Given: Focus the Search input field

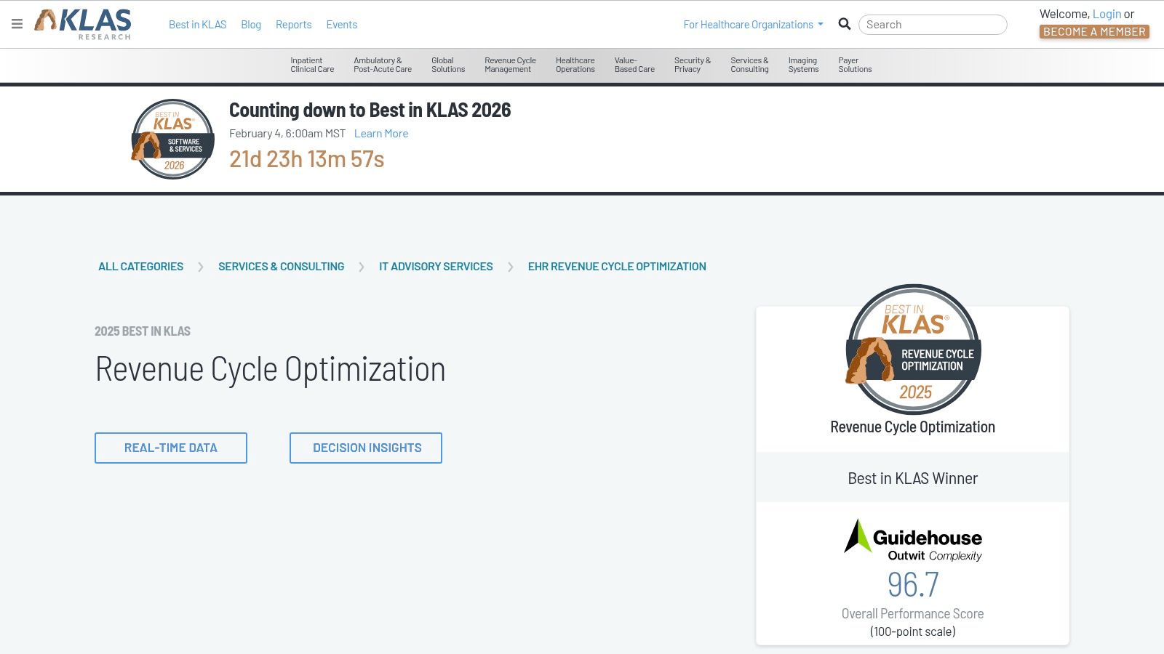Looking at the screenshot, I should point(933,25).
